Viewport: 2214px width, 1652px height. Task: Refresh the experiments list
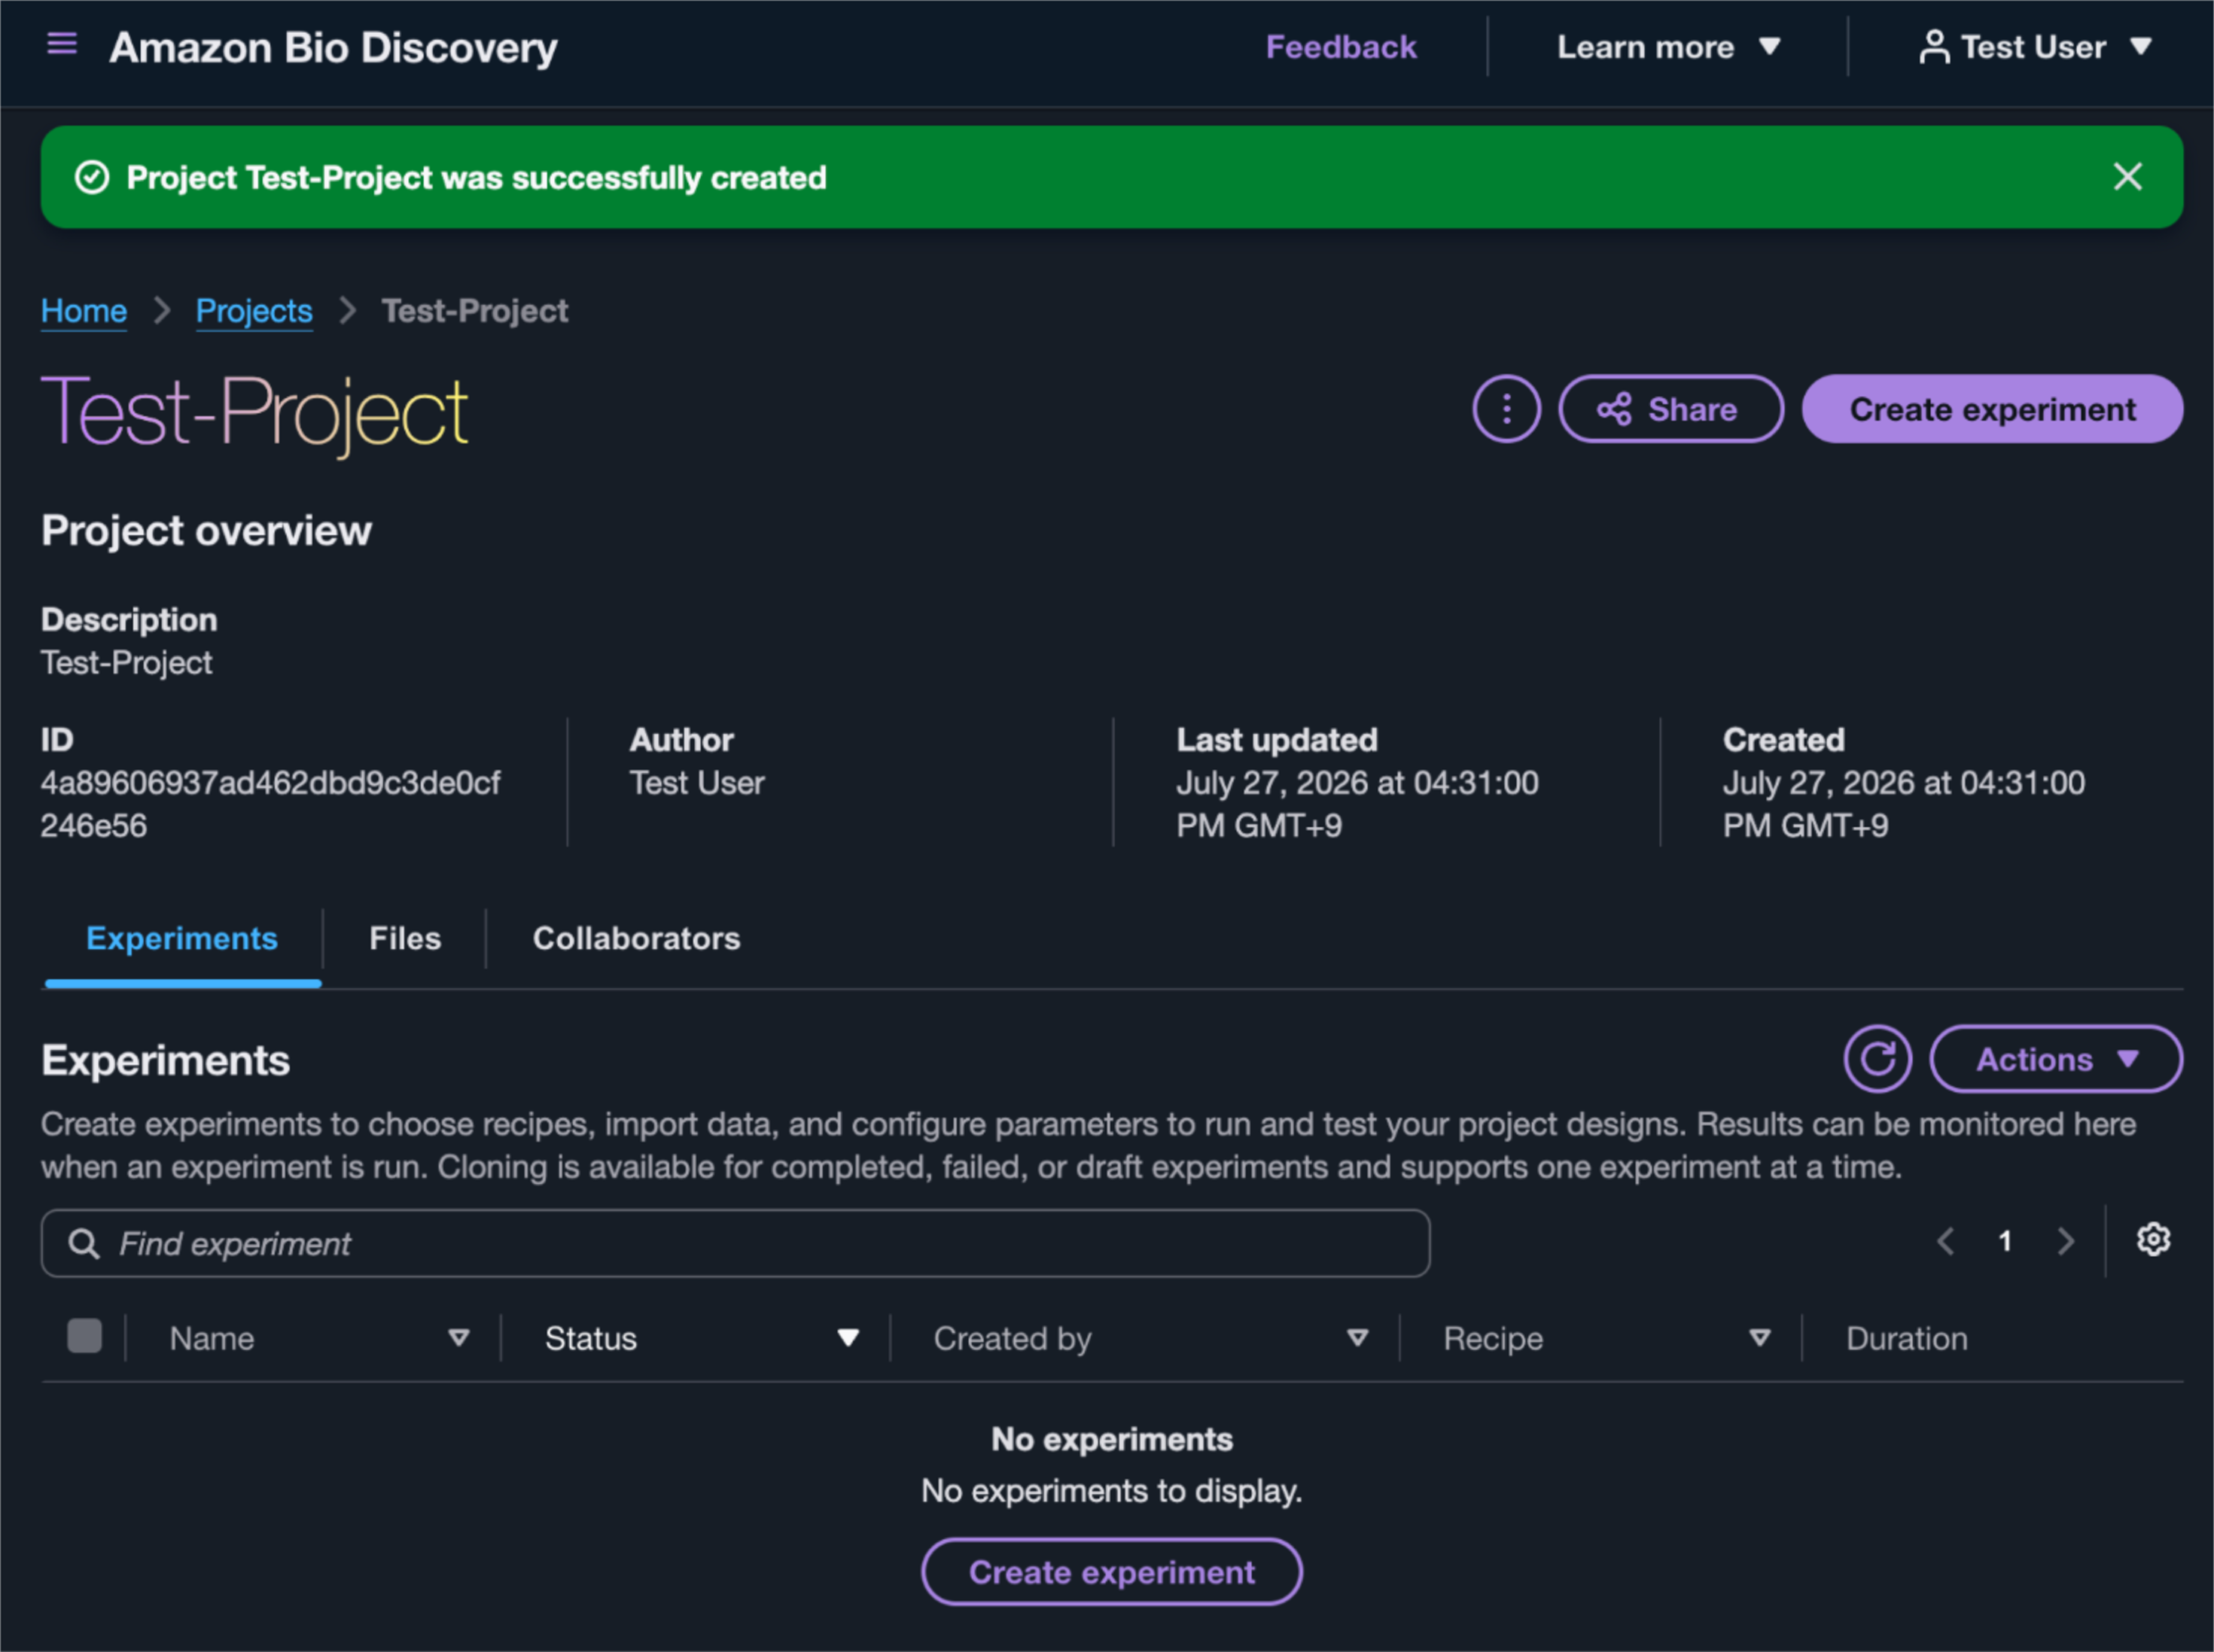(1877, 1059)
